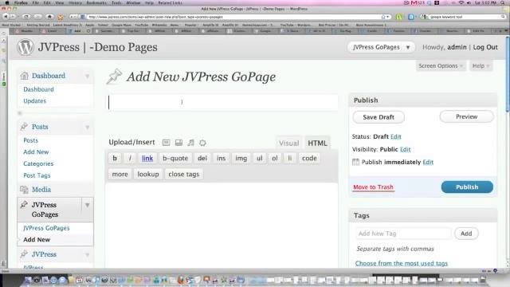This screenshot has height=287, width=510.
Task: Click the Preview button
Action: tap(467, 117)
